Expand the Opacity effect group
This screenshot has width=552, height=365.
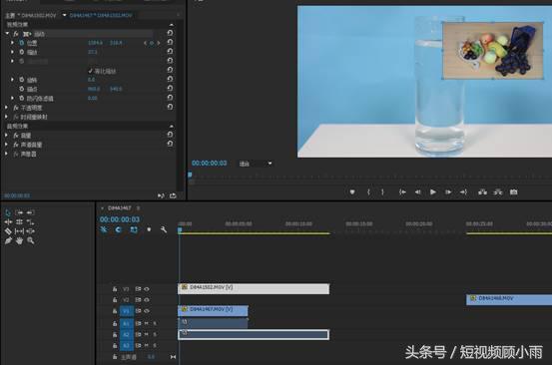tap(6, 108)
